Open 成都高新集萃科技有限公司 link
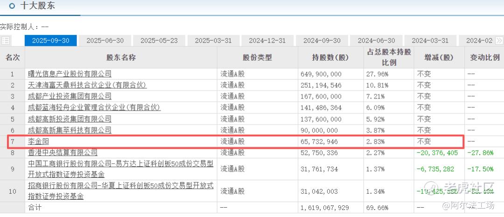Image resolution: width=504 pixels, height=217 pixels. click(x=70, y=130)
